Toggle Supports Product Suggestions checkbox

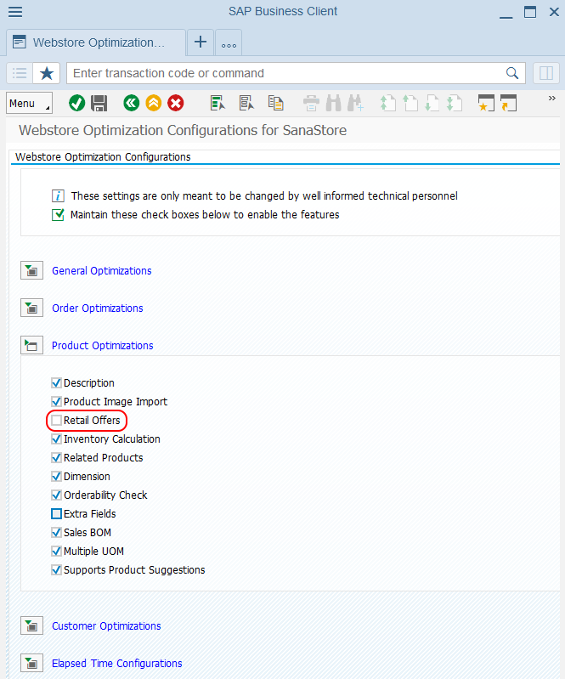click(56, 570)
